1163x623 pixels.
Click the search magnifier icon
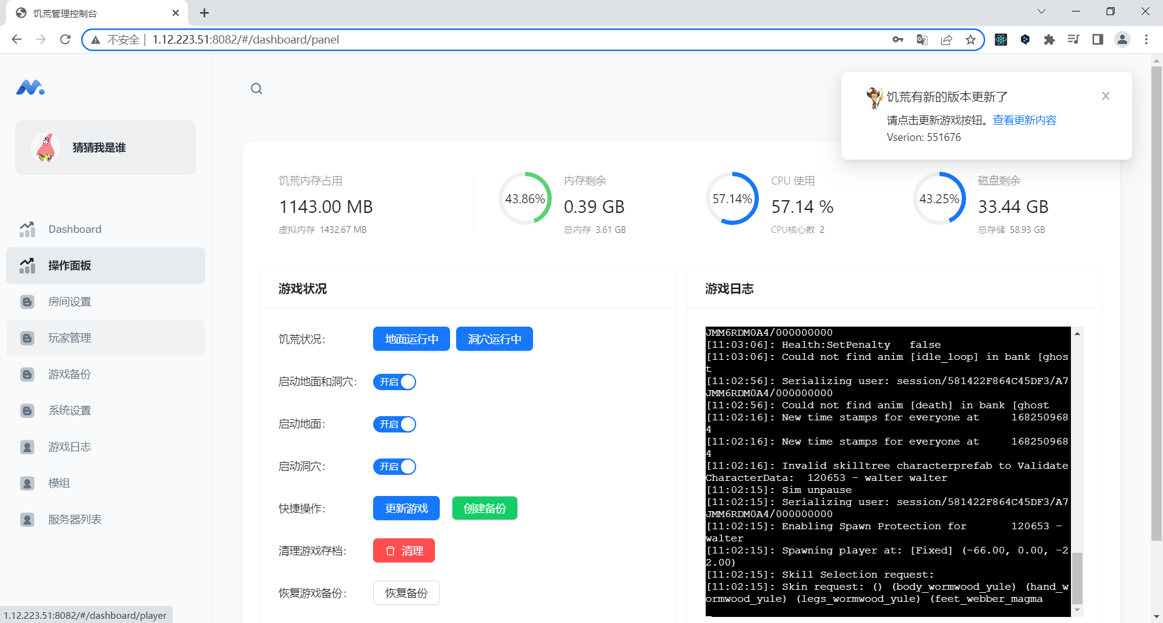(x=257, y=89)
